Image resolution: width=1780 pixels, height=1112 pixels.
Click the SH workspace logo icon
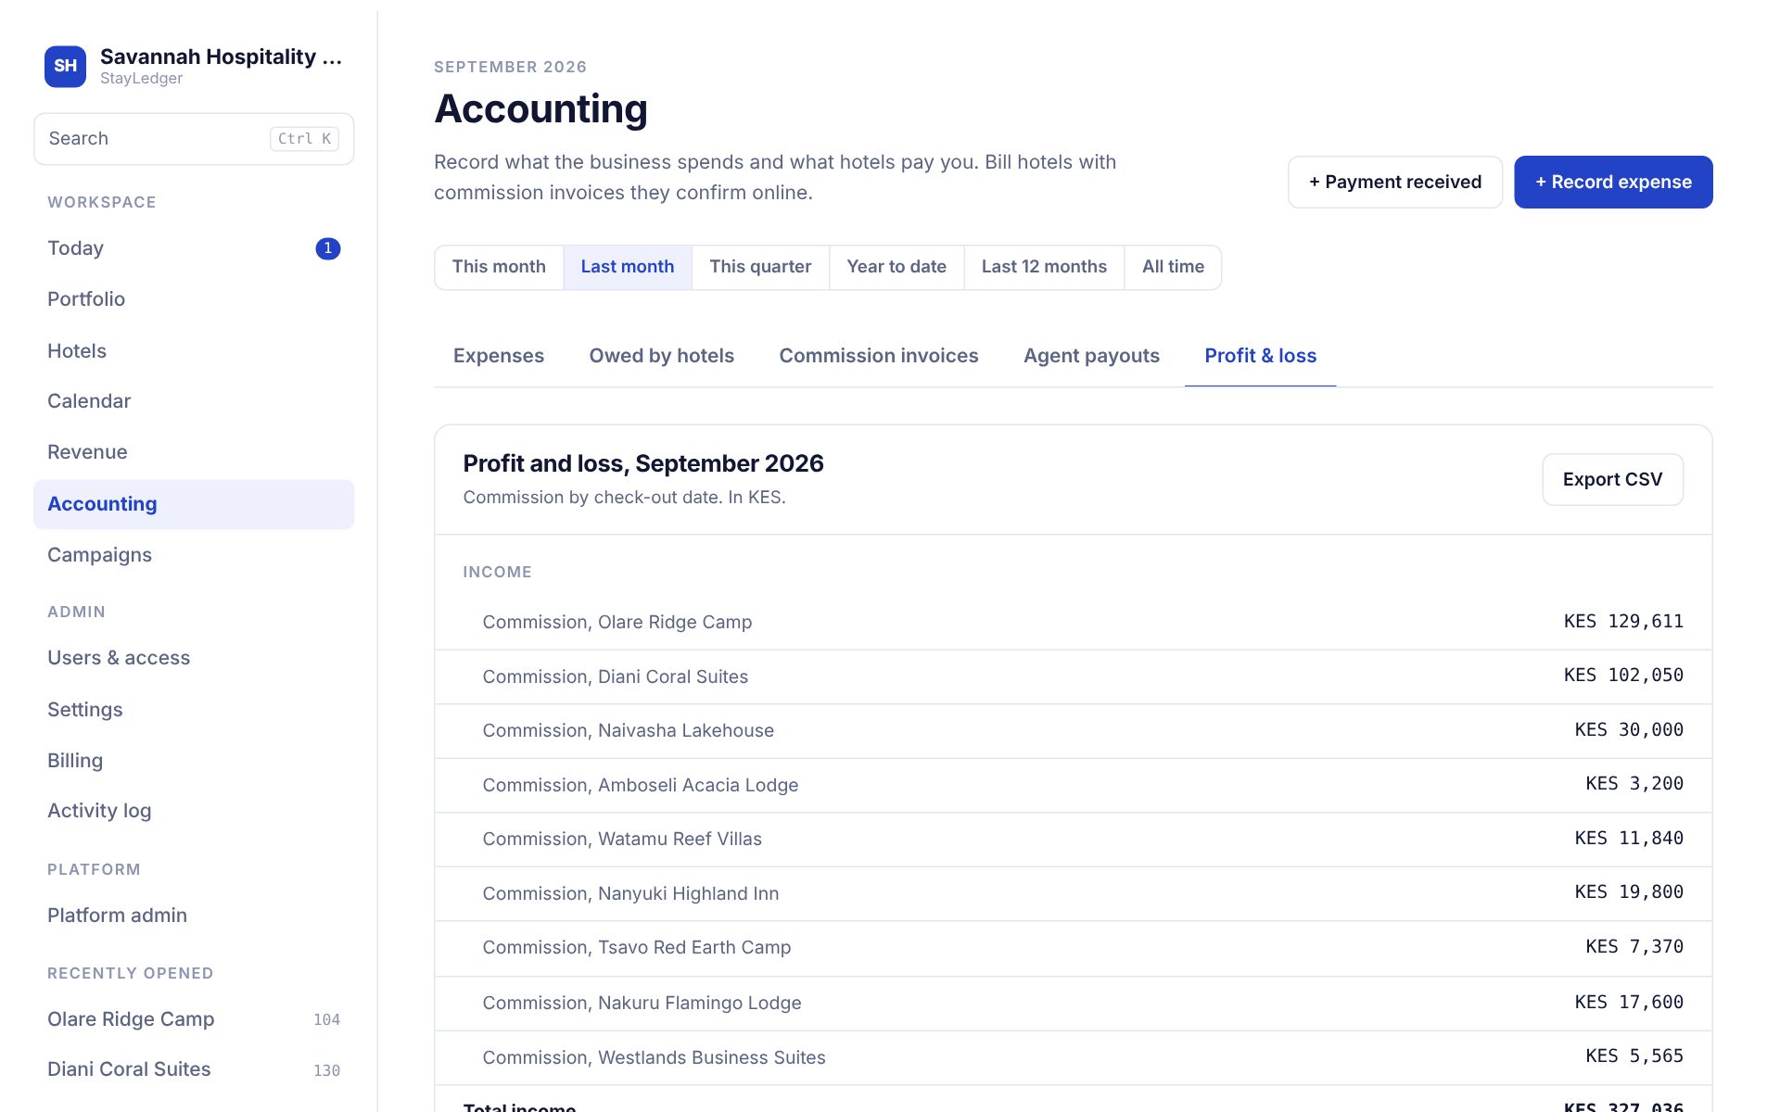click(65, 66)
